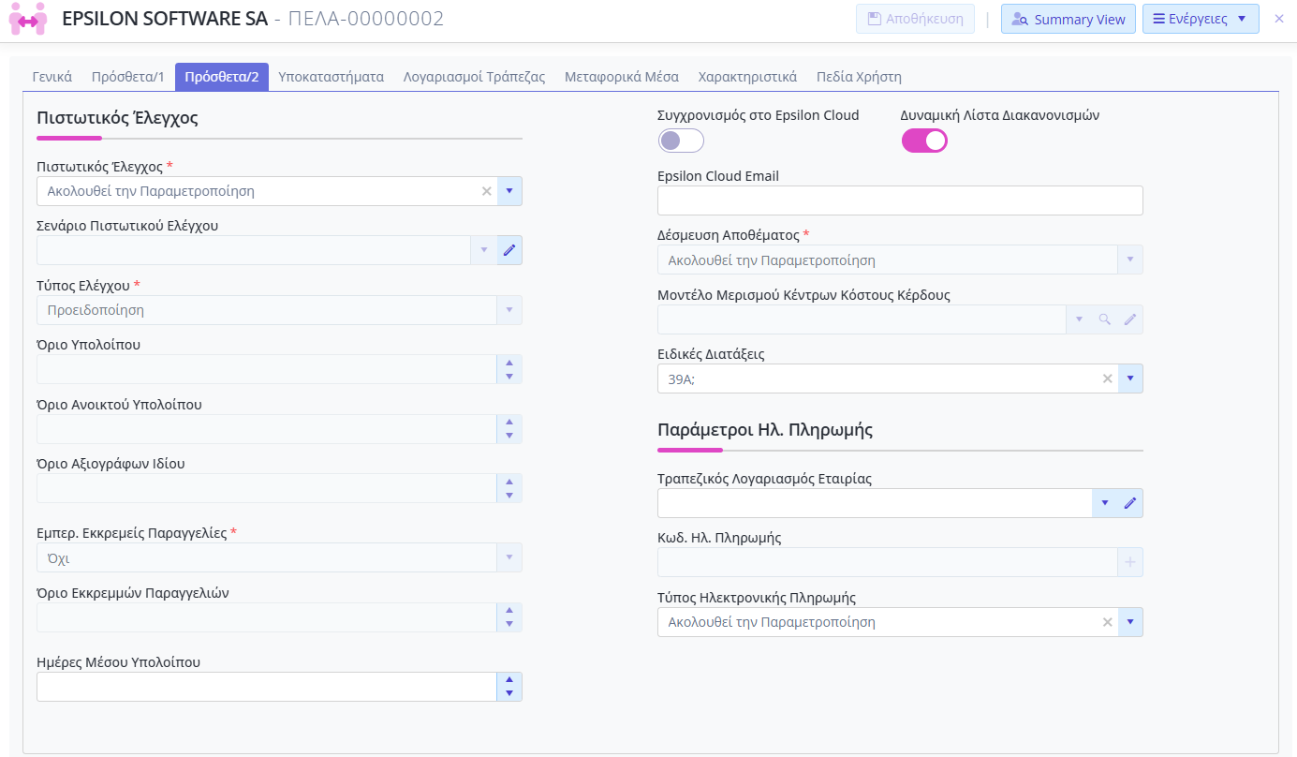Disable Δυναμική Λίστα Διακανονισμών toggle

924,141
